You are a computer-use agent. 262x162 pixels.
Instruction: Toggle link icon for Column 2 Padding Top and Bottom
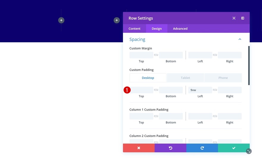click(x=156, y=142)
